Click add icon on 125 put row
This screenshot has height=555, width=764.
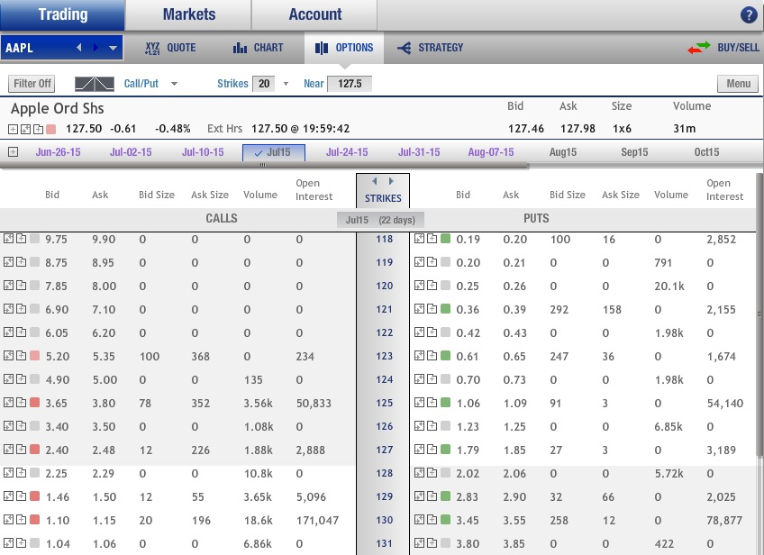pyautogui.click(x=432, y=403)
